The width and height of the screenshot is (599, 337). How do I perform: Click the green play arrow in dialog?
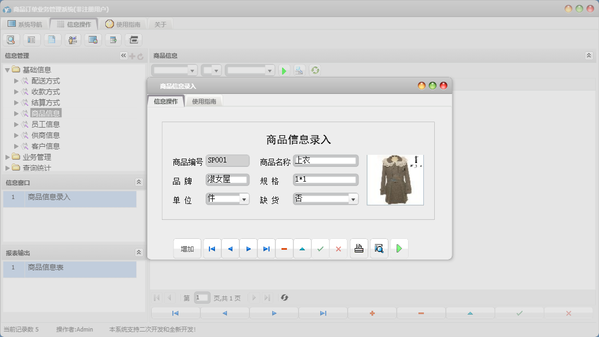[399, 249]
